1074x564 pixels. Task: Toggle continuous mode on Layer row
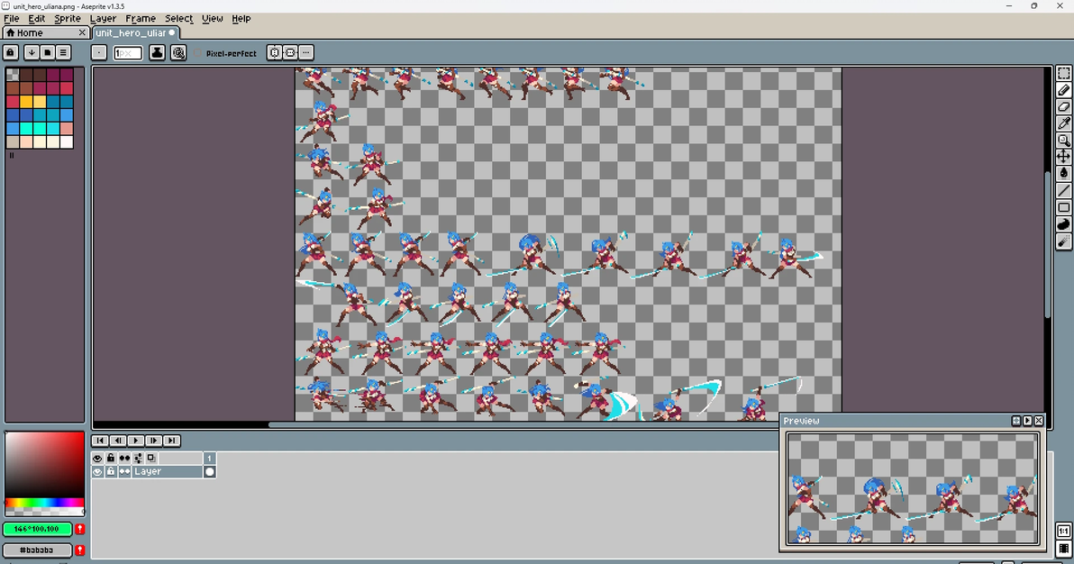124,471
